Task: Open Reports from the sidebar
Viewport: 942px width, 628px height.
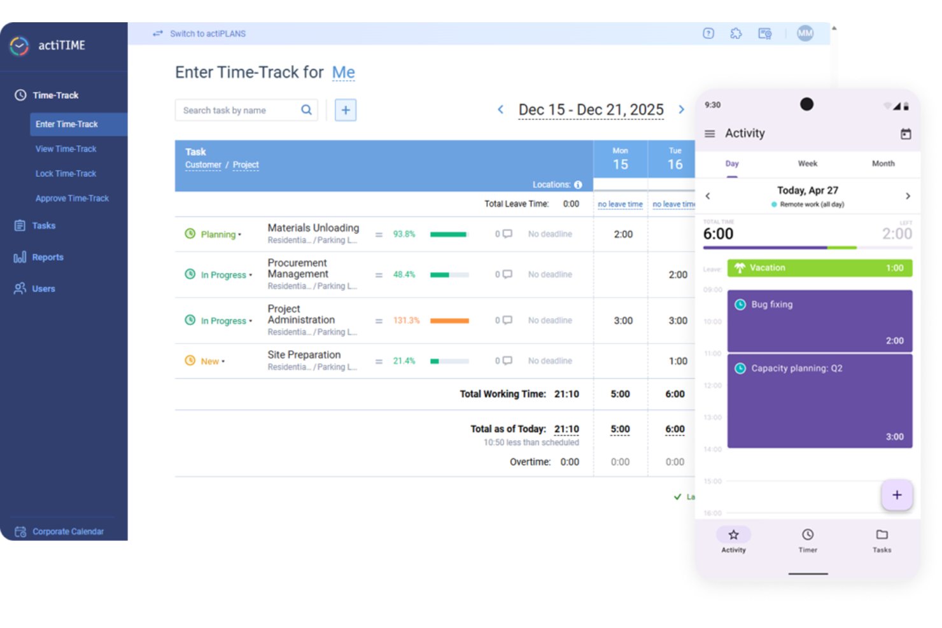Action: pyautogui.click(x=39, y=257)
